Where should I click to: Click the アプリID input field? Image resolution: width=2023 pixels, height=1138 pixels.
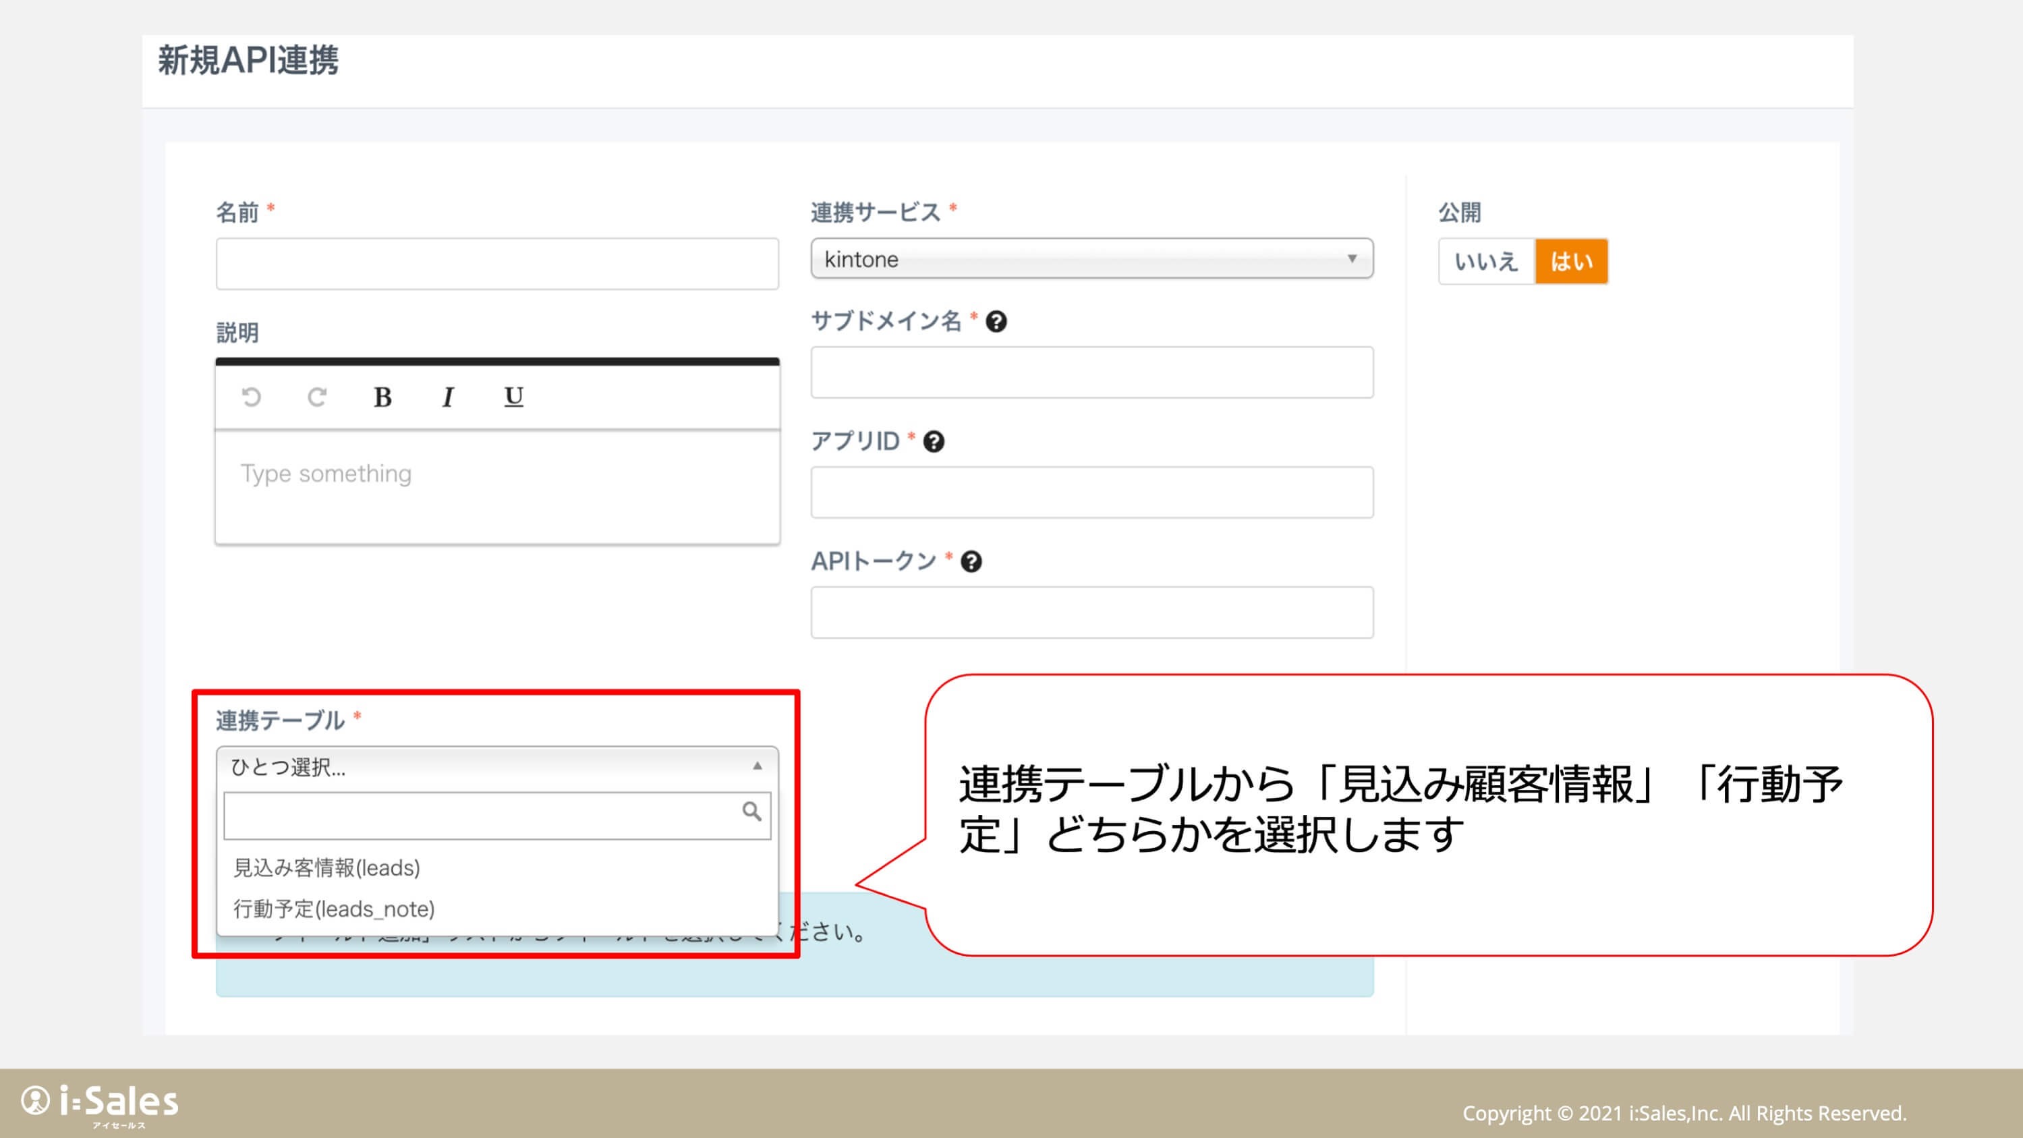(1091, 493)
